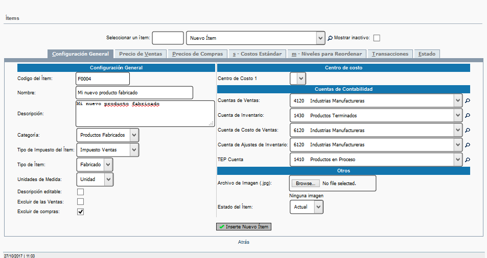Screen dimensions: 487x258
Task: Click search icon next to TEP Cuenta
Action: pyautogui.click(x=468, y=160)
